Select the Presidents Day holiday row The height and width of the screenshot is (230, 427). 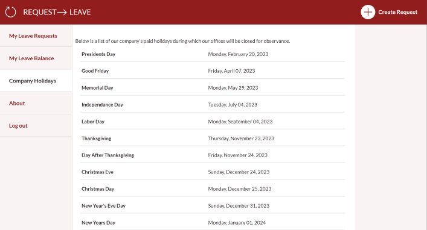tap(213, 54)
